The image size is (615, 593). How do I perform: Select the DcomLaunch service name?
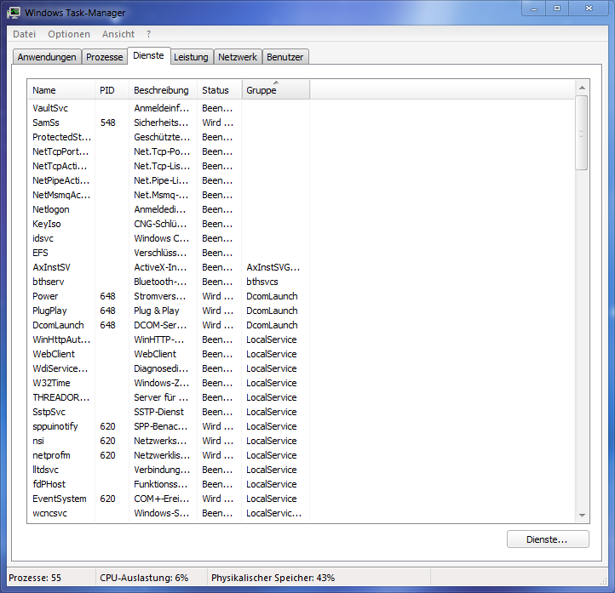[58, 326]
